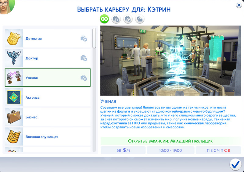Click the chevron rank icon for Военная служащая

pyautogui.click(x=14, y=137)
